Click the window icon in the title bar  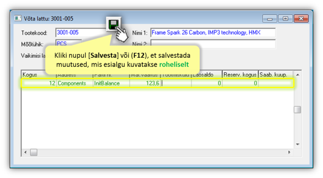[18, 19]
